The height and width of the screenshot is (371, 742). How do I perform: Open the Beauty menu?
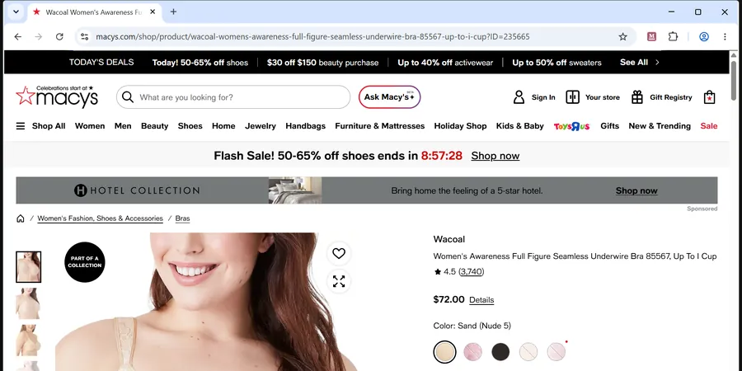[x=155, y=126]
